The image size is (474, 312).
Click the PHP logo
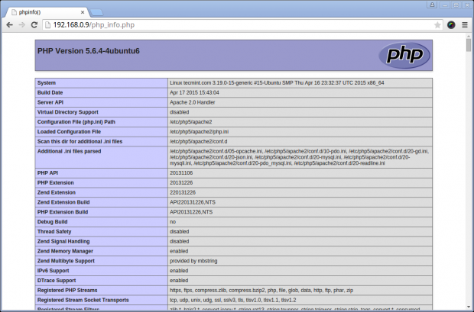(x=404, y=55)
